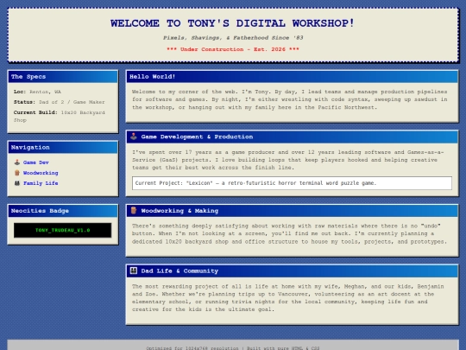Viewport: 466px width, 350px height.
Task: Click the Current Project Lexicon box
Action: (292, 183)
